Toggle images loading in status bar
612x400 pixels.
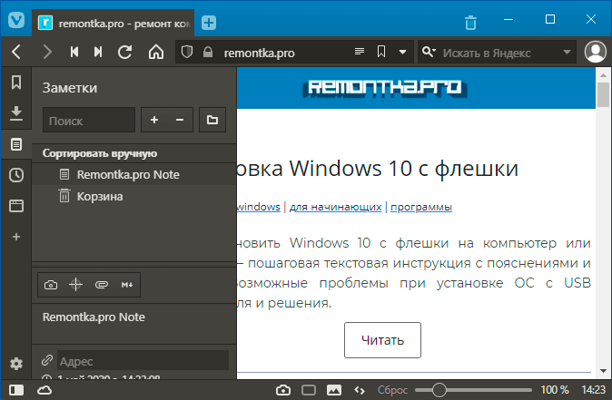334,390
